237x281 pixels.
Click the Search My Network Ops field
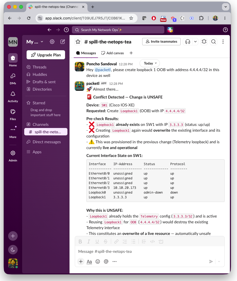118,30
